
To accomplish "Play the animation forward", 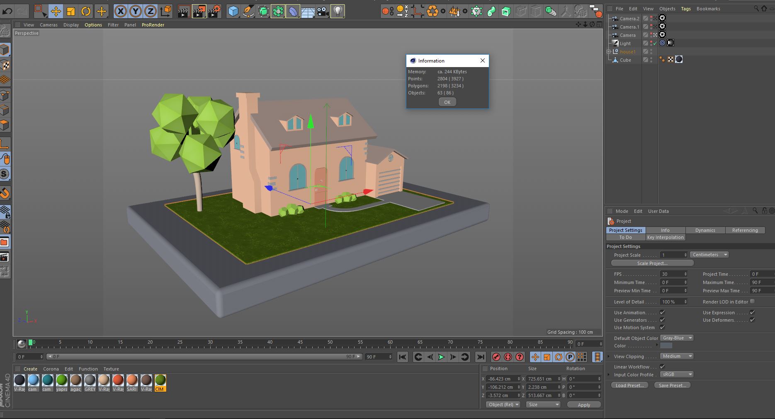I will (441, 357).
